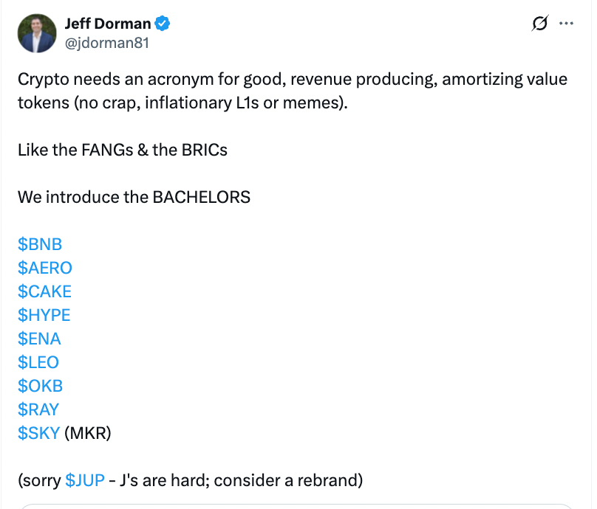Open the $SKY cashtag link

(39, 433)
